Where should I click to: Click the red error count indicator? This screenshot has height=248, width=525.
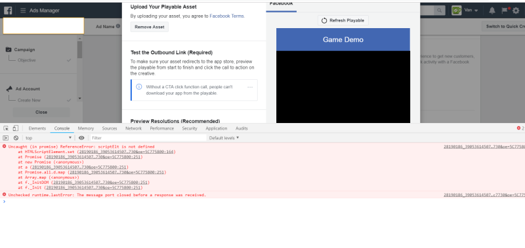click(x=520, y=128)
